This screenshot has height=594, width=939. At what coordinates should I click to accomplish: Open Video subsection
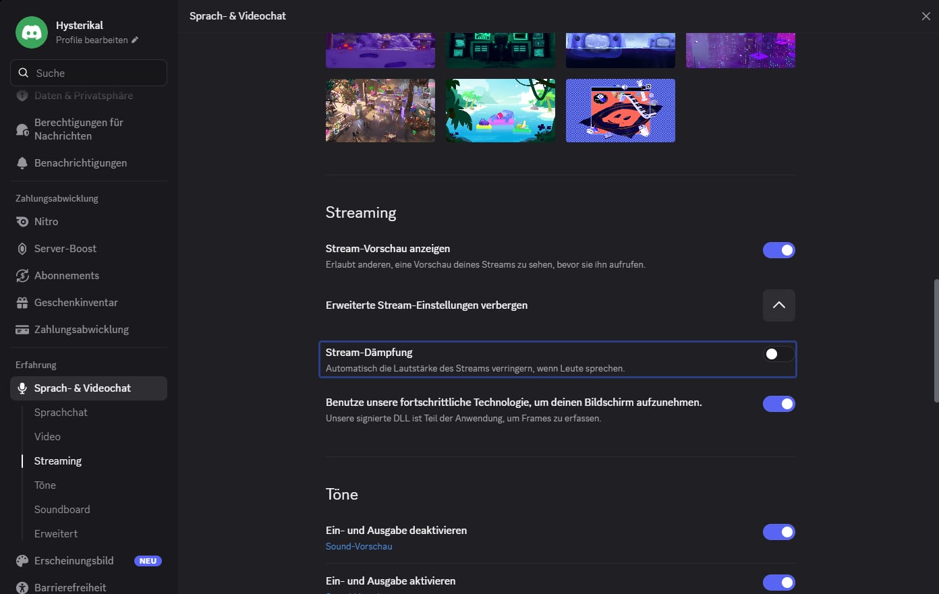click(47, 437)
